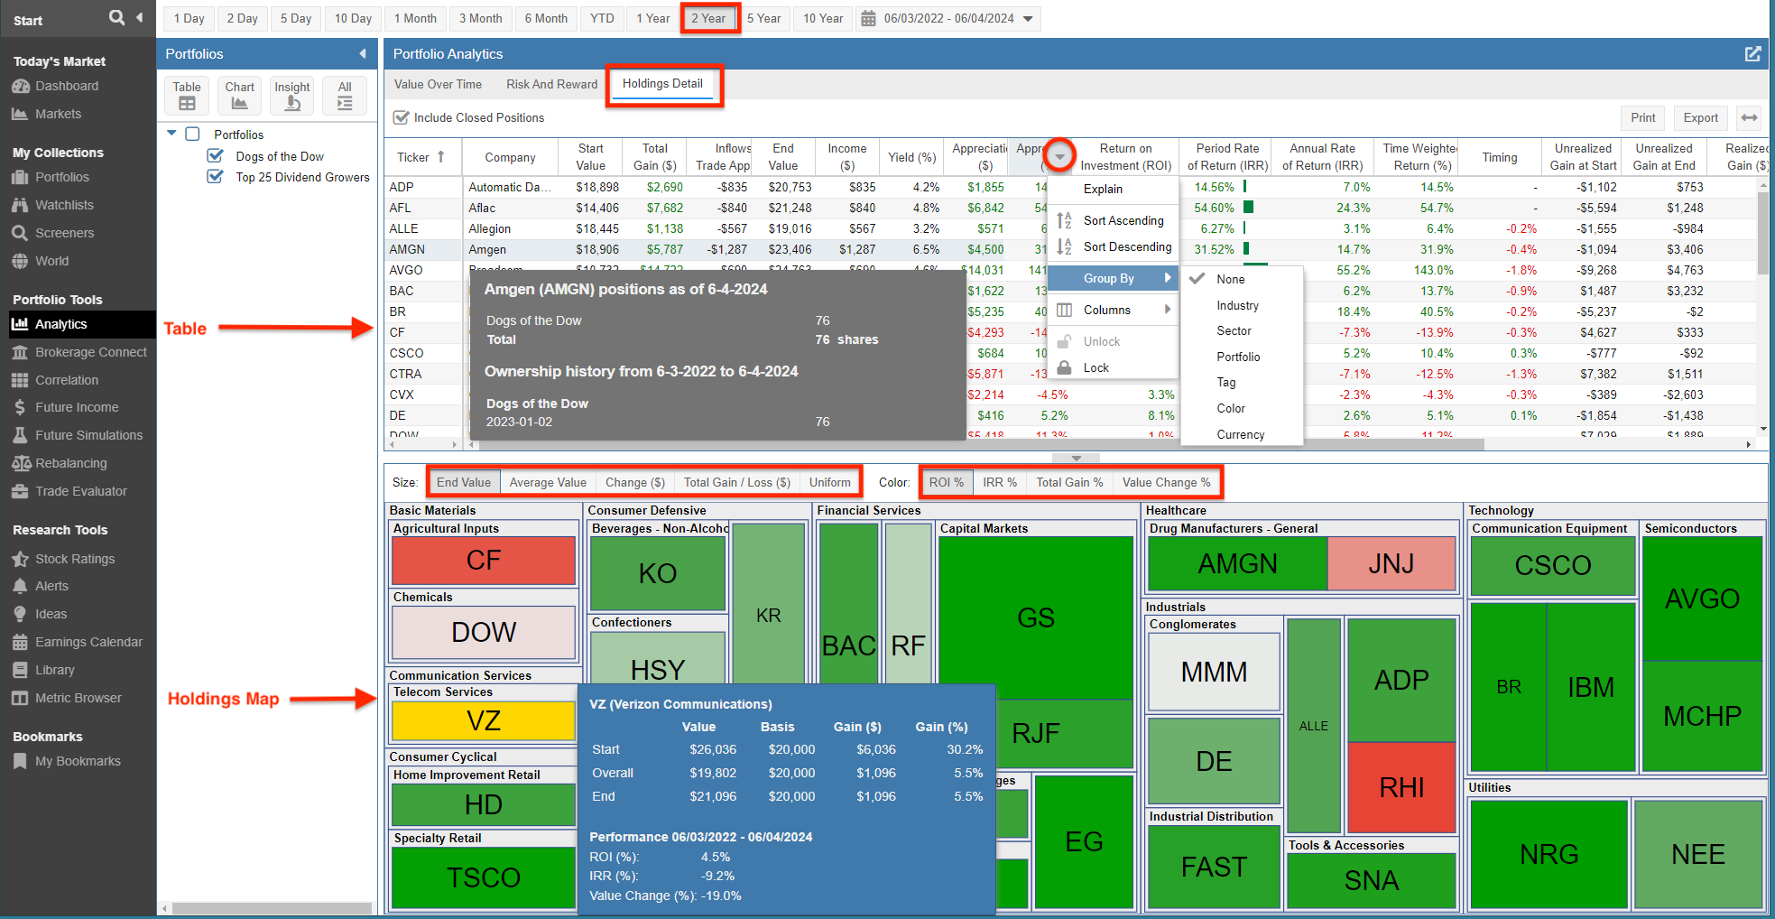Uncheck Dogs of the Dow portfolio
Viewport: 1775px width, 919px height.
coord(216,155)
